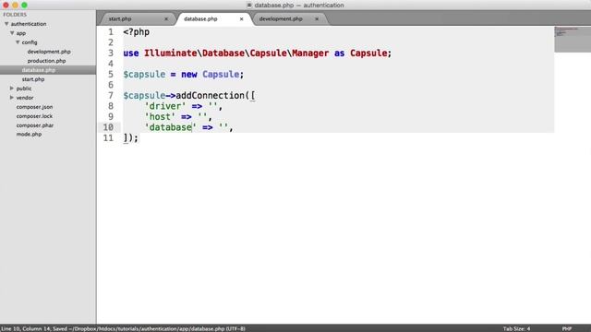Screen dimensions: 591x332
Task: Select the vendor folder label
Action: click(x=25, y=98)
